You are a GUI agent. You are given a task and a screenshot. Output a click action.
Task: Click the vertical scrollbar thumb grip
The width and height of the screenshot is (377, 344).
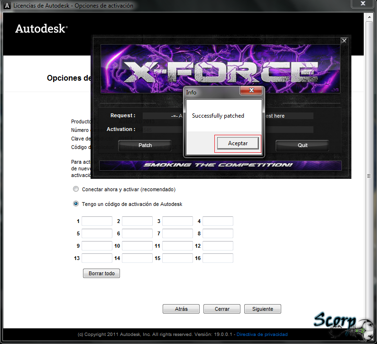pyautogui.click(x=369, y=176)
